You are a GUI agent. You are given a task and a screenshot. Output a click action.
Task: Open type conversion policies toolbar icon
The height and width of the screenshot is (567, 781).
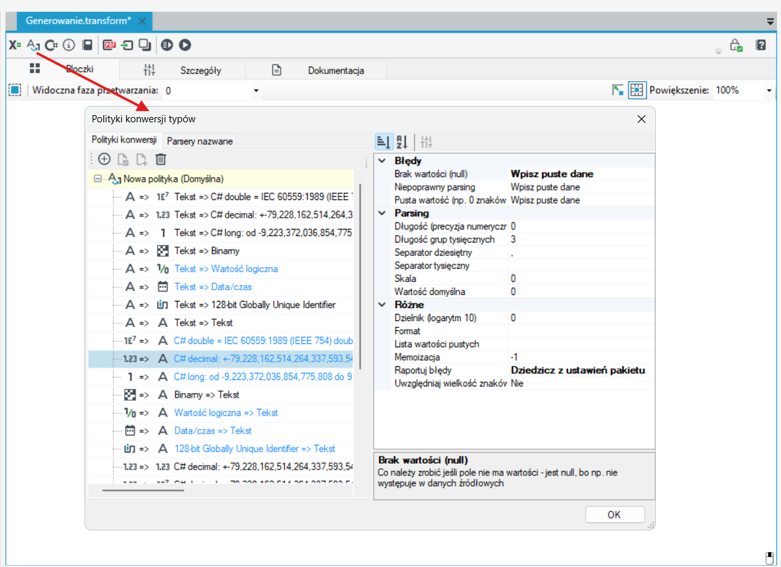pos(33,45)
